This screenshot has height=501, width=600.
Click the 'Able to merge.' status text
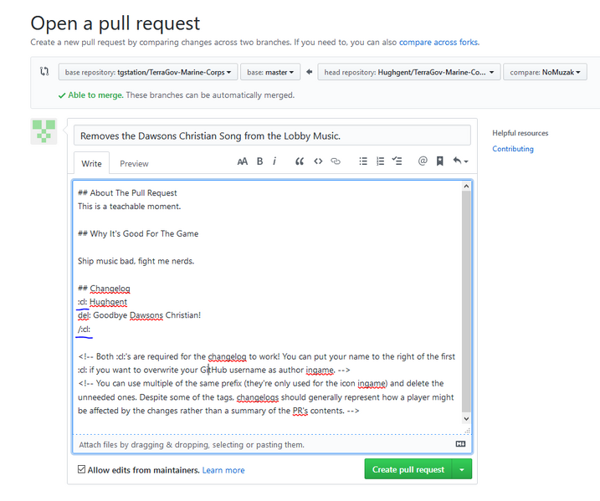(x=95, y=95)
